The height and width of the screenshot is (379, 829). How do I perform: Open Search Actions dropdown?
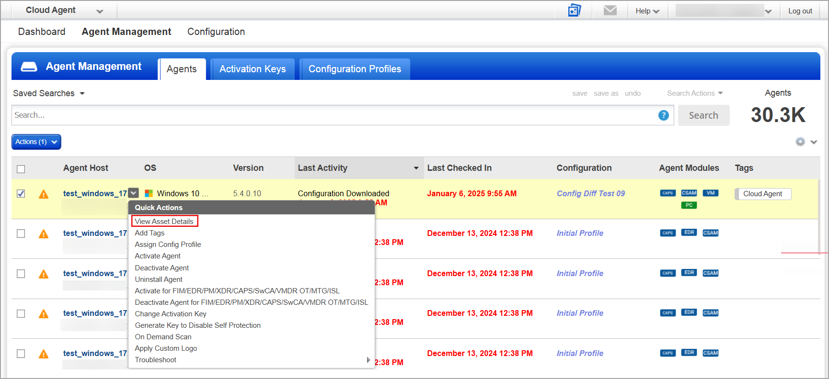[x=695, y=93]
